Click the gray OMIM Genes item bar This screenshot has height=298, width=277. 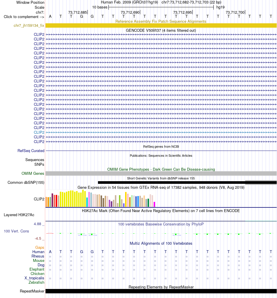point(161,173)
